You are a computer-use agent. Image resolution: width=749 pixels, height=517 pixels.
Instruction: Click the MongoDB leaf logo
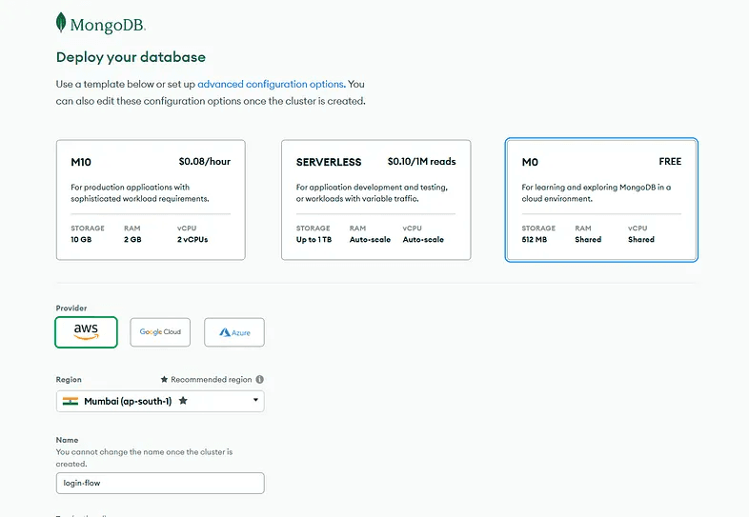click(61, 23)
